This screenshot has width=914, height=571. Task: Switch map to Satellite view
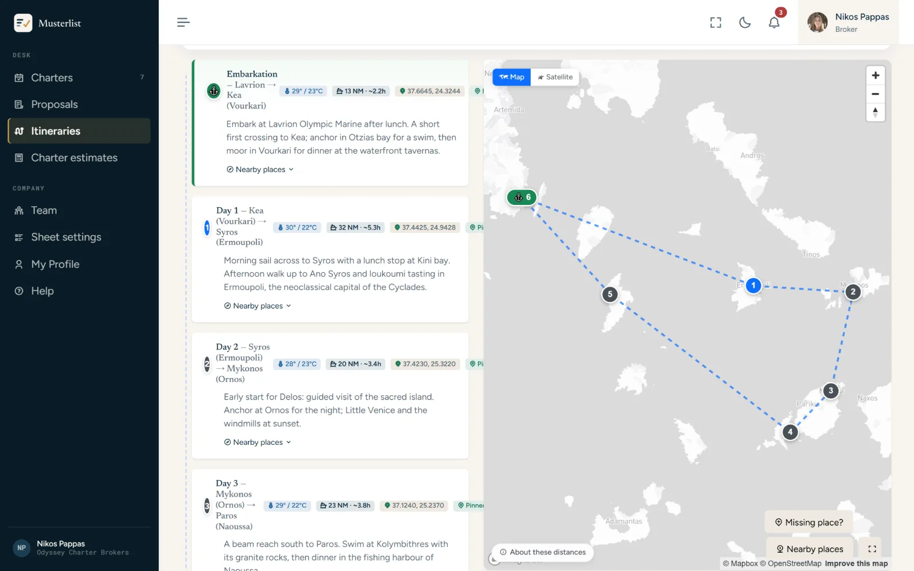pyautogui.click(x=555, y=77)
